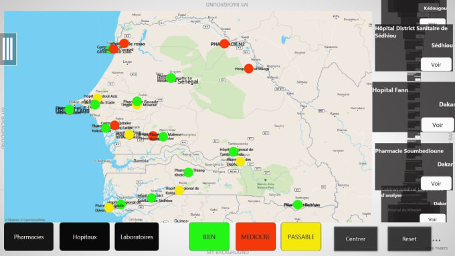Toggle the Pharmacies filter
Image resolution: width=455 pixels, height=256 pixels.
29,237
